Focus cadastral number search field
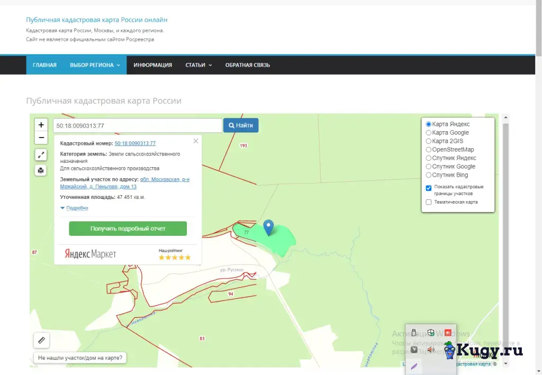 click(138, 125)
